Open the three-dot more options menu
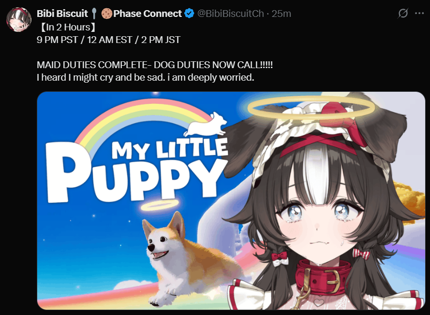The image size is (430, 315). tap(419, 13)
